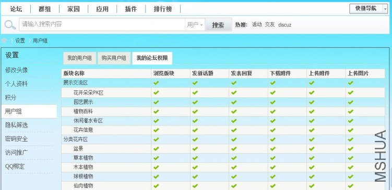
Task: Click 发新话题 checkmark for 盆景
Action: 195,148
